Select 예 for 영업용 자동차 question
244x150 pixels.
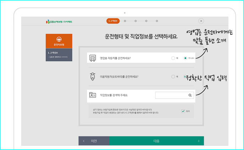pyautogui.click(x=173, y=58)
